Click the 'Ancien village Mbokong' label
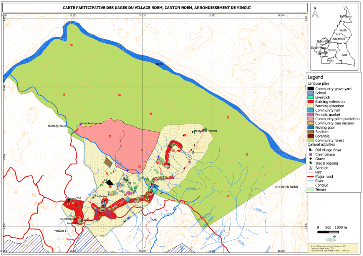The height and width of the screenshot is (256, 363). coord(206,131)
